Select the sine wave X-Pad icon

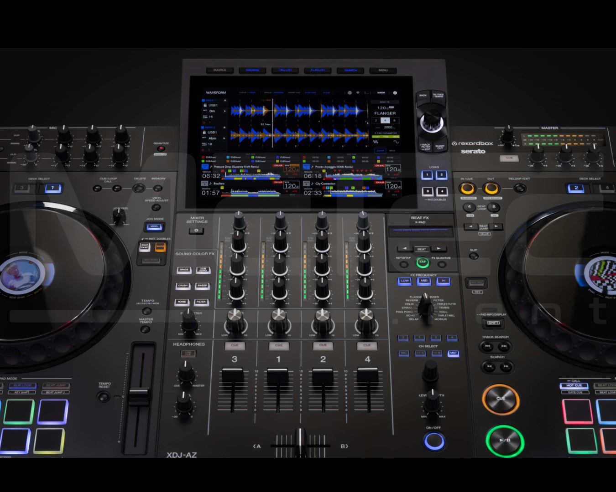coord(396,142)
